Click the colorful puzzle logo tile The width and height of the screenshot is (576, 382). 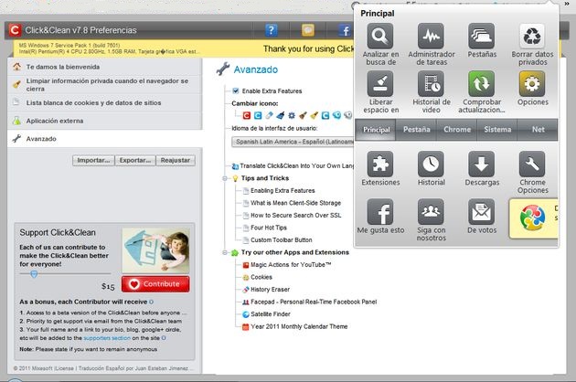point(533,218)
